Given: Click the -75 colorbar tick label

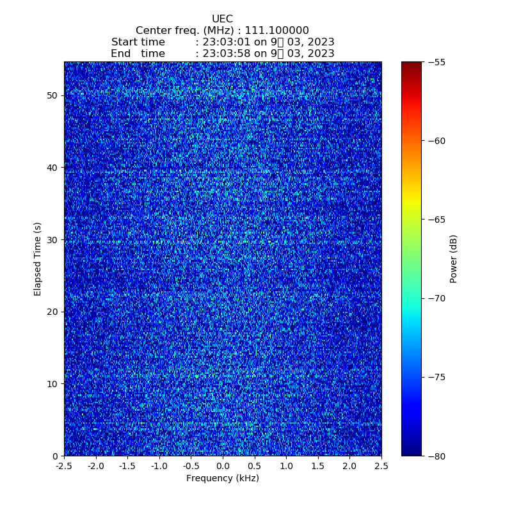Looking at the screenshot, I should pos(436,377).
